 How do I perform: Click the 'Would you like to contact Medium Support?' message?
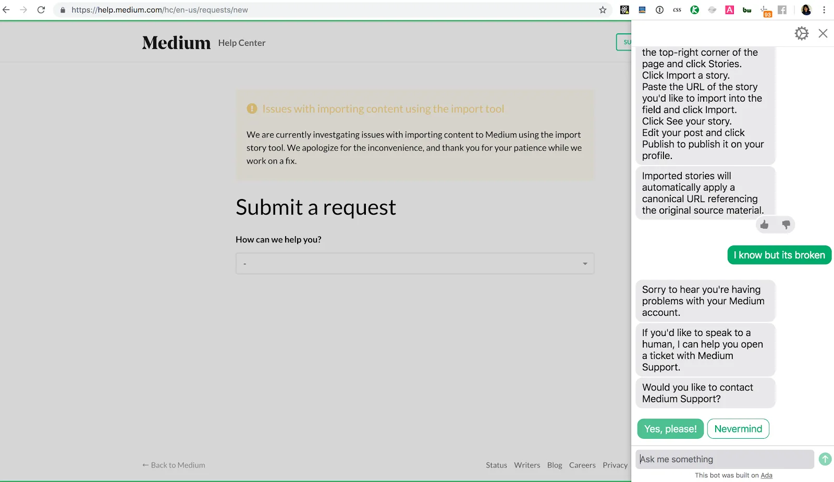coord(705,393)
